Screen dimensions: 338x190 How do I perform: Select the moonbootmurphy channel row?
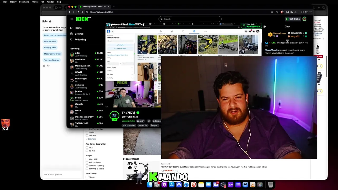point(86,118)
